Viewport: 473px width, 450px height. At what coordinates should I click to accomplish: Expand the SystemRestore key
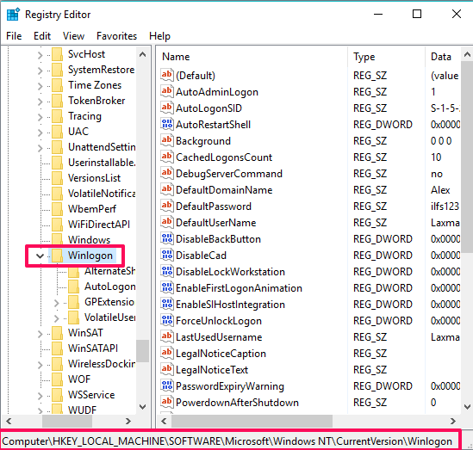(x=40, y=71)
